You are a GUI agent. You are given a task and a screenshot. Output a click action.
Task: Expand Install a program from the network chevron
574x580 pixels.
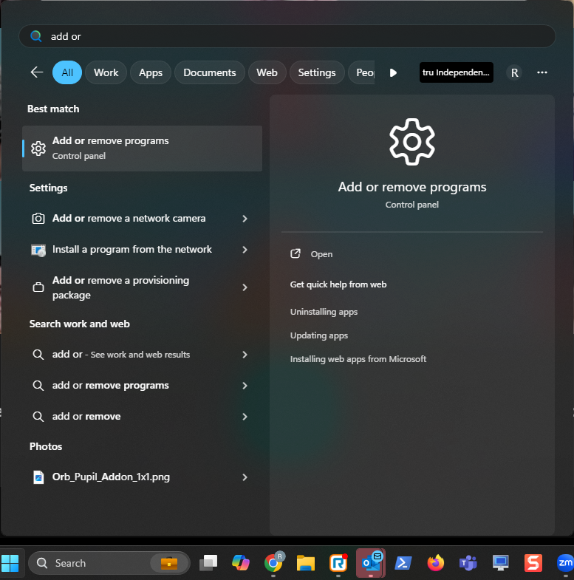tap(245, 250)
